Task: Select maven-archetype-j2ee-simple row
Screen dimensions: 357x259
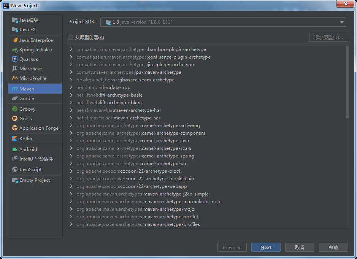Action: click(206, 194)
